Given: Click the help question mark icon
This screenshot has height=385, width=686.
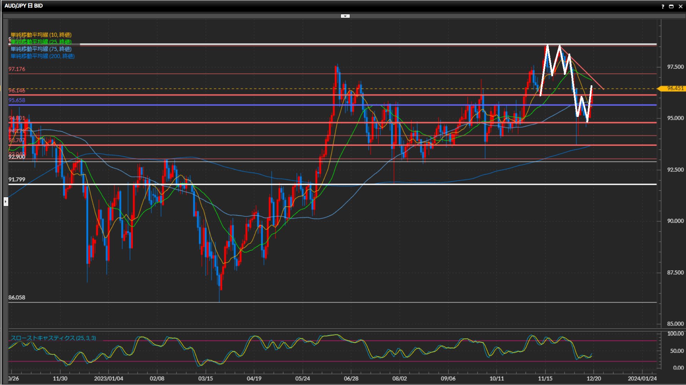Looking at the screenshot, I should tap(663, 6).
